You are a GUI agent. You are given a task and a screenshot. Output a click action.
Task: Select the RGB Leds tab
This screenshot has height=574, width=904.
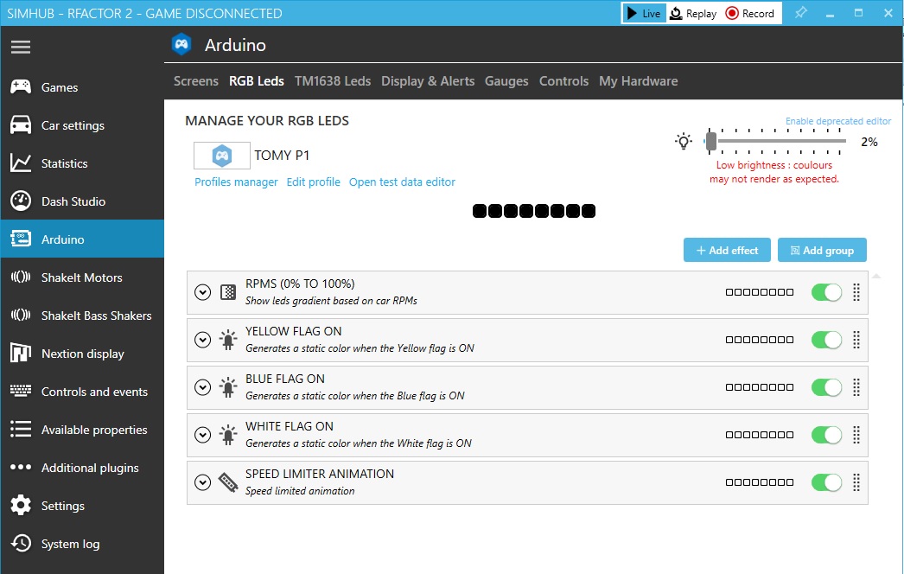[257, 80]
